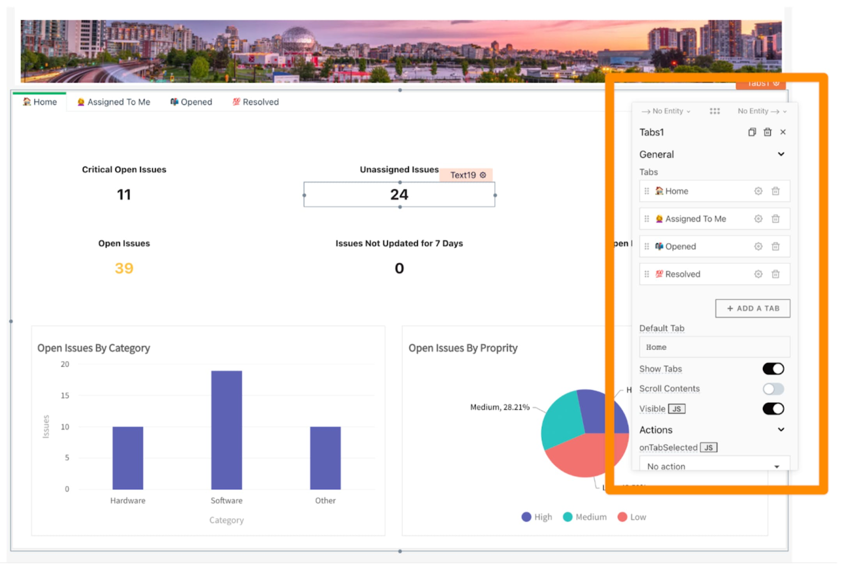This screenshot has height=569, width=846.
Task: Click the Add a Tab button
Action: (x=752, y=308)
